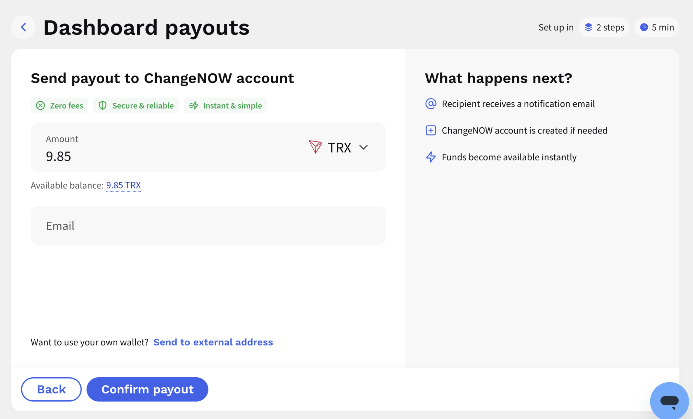Click the plus-box account created icon
693x419 pixels.
(431, 130)
